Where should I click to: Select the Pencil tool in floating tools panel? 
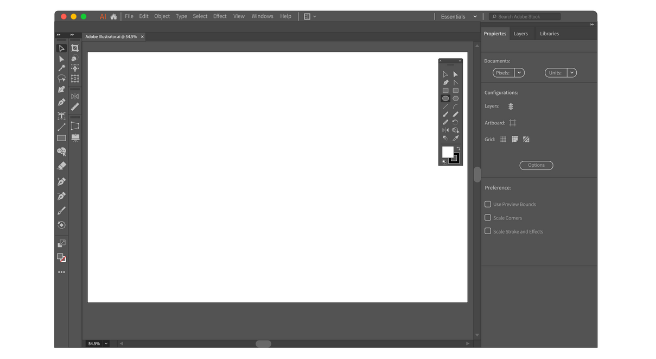(455, 114)
